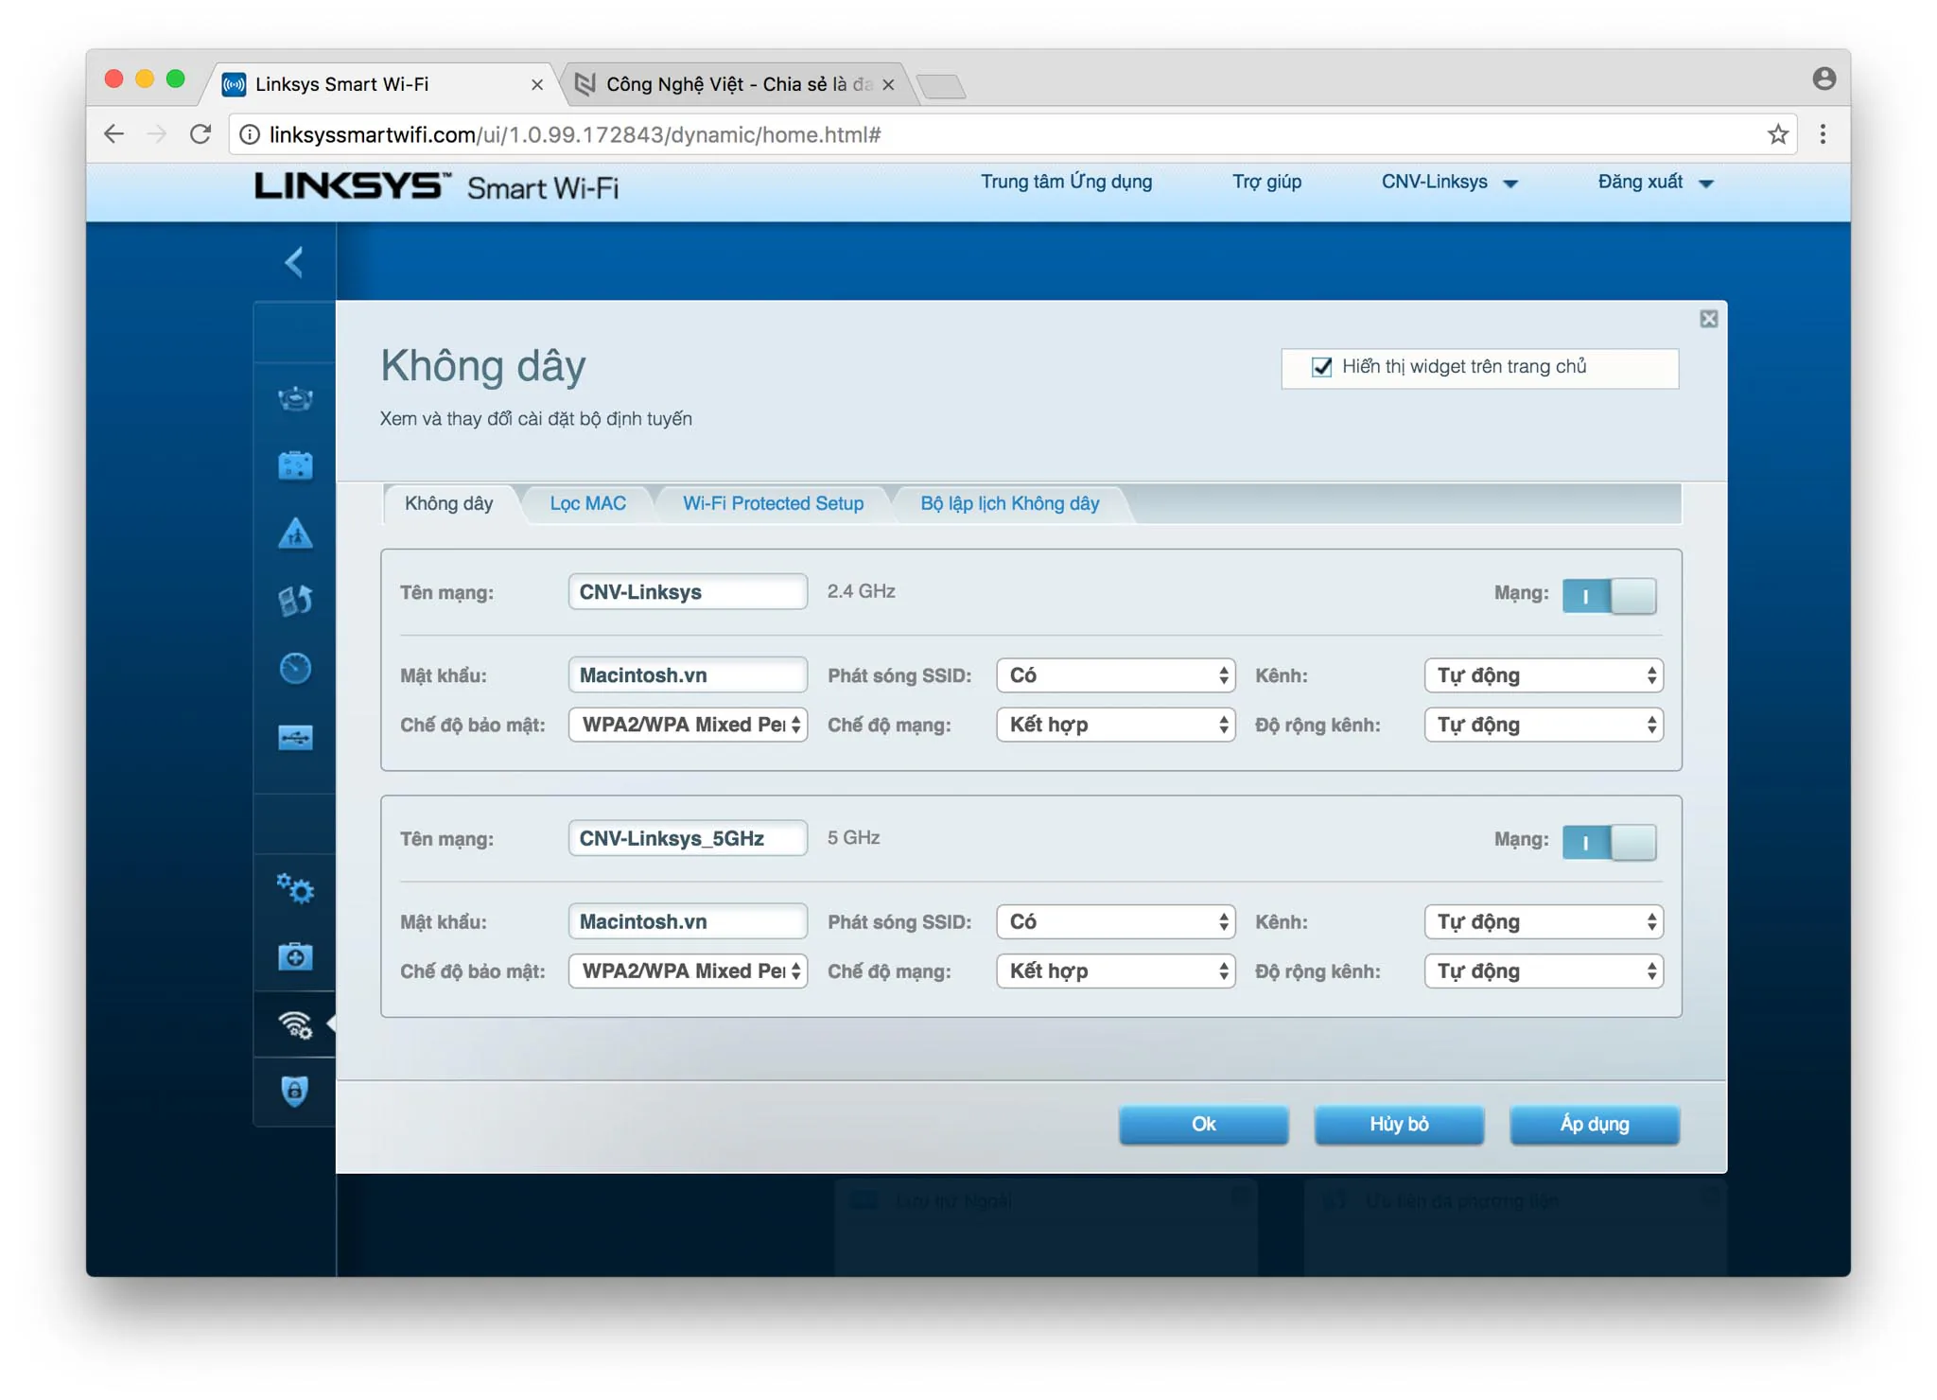Viewport: 1937px width, 1400px height.
Task: Toggle the 2.4 GHz Mạng switch
Action: pyautogui.click(x=1609, y=595)
